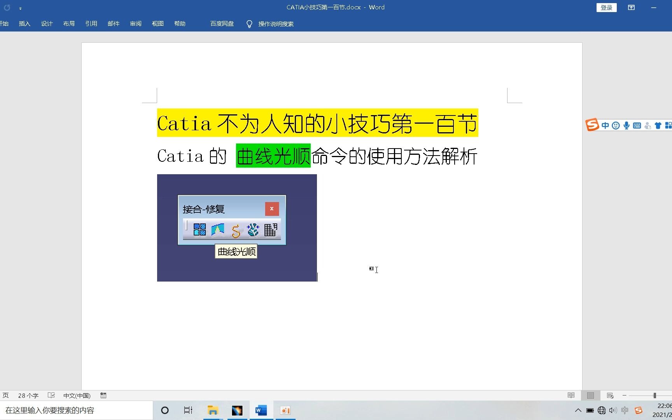
Task: Switch to the 引用 ribbon tab
Action: 91,24
